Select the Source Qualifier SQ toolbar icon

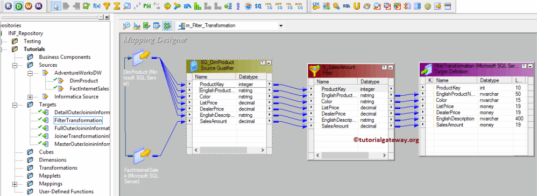pyautogui.click(x=258, y=6)
